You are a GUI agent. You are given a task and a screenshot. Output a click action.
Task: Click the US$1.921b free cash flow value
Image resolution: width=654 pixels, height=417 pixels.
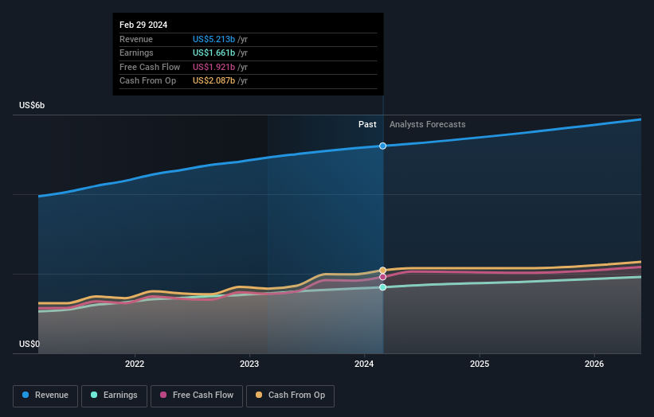[x=214, y=67]
